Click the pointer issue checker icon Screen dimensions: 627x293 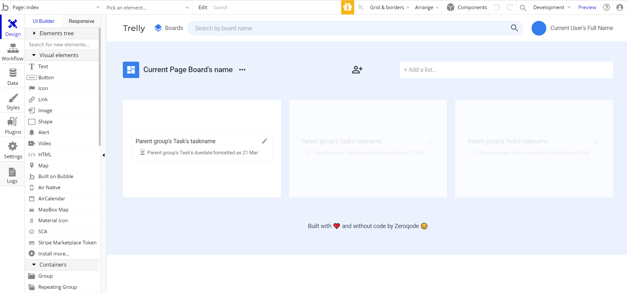tap(361, 7)
